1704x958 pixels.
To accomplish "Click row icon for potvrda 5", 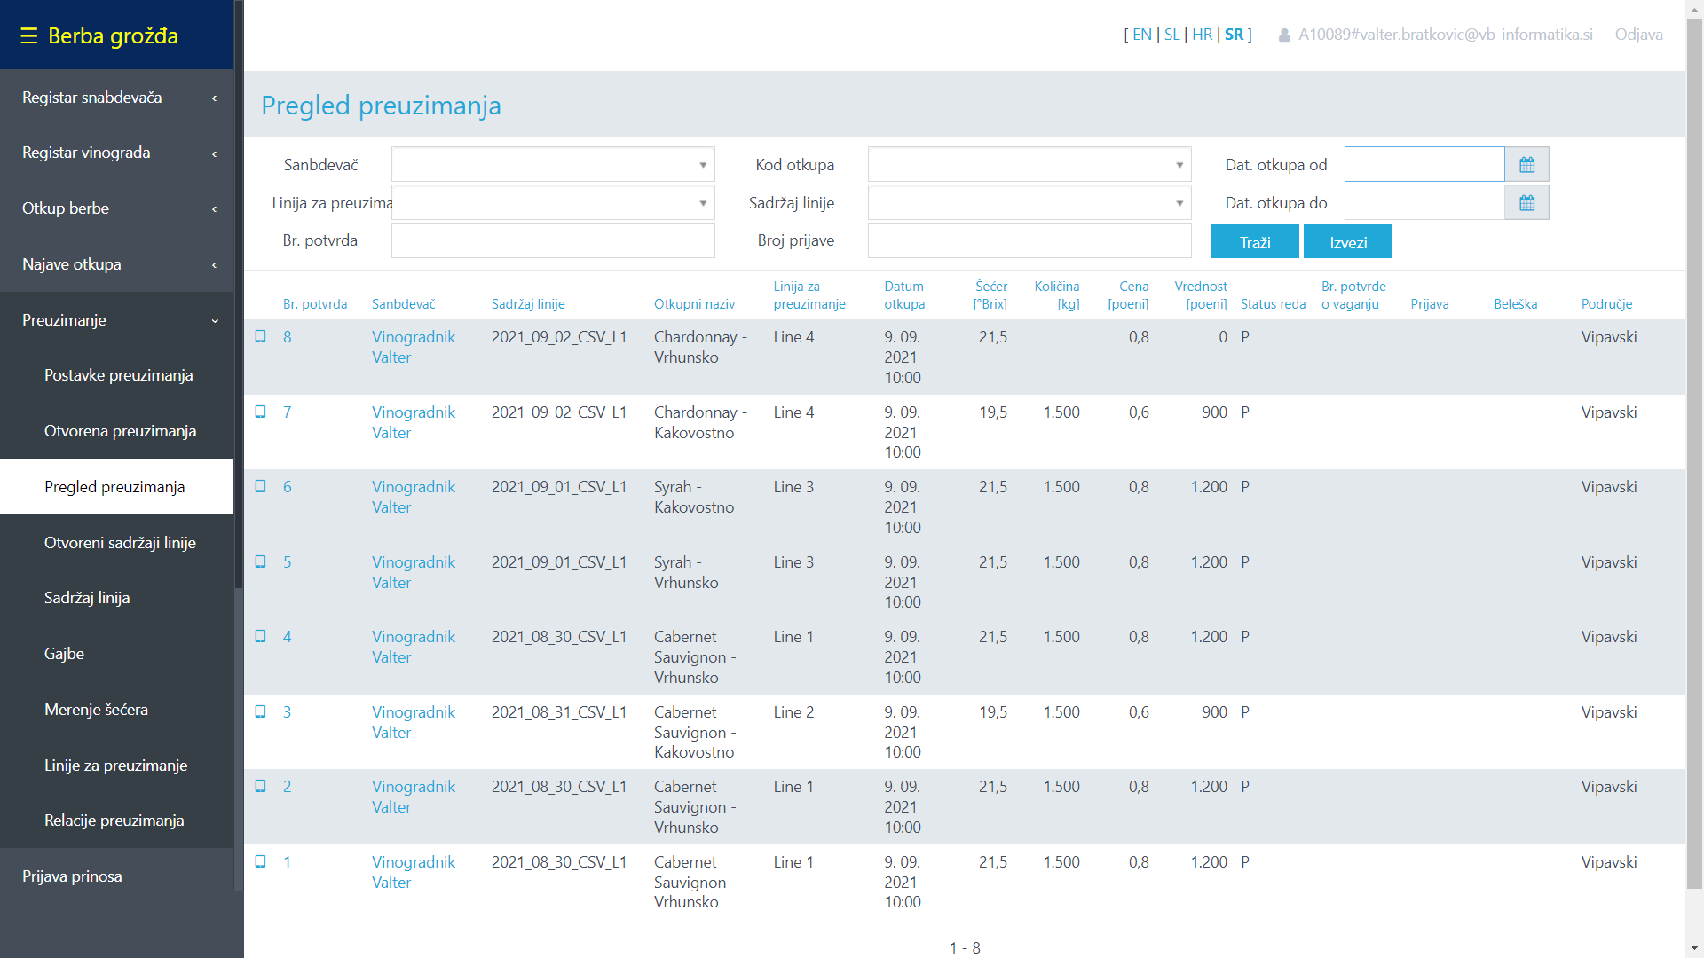I will tap(261, 561).
